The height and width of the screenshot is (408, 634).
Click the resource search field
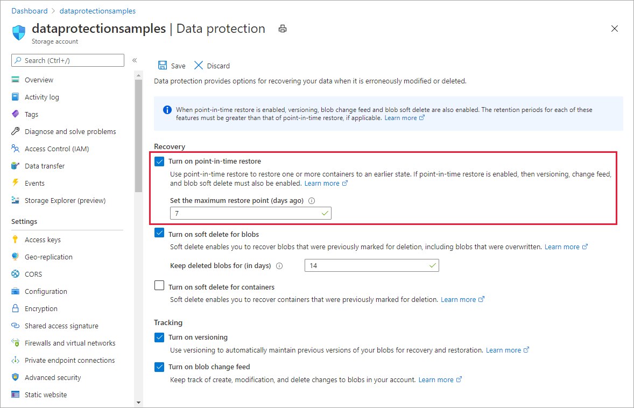pos(67,60)
